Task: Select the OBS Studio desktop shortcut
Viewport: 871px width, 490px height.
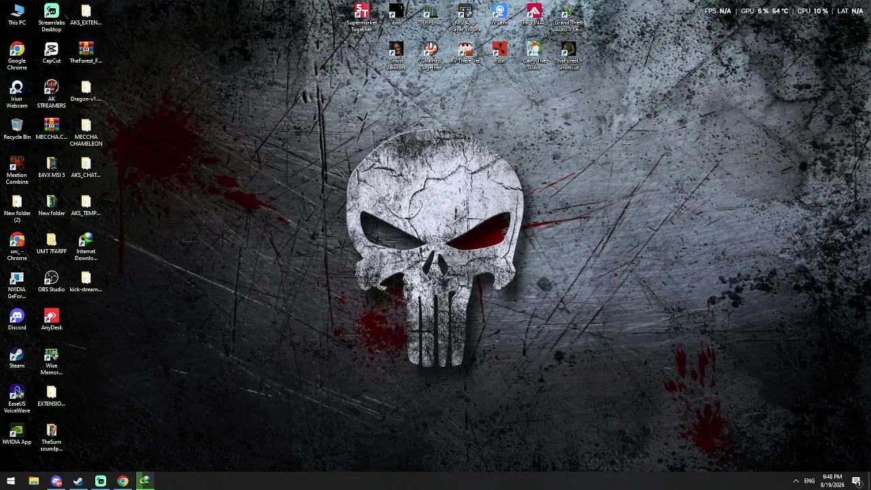Action: 52,282
